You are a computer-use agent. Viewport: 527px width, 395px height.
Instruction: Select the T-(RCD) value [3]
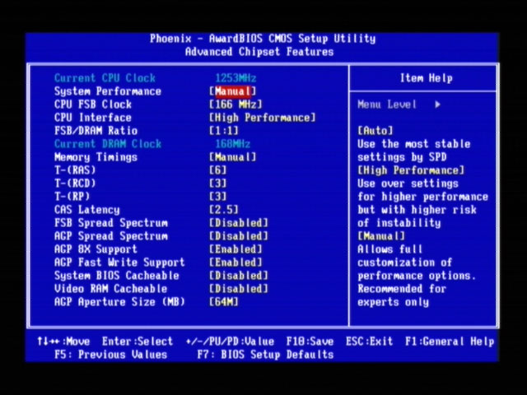(x=217, y=184)
